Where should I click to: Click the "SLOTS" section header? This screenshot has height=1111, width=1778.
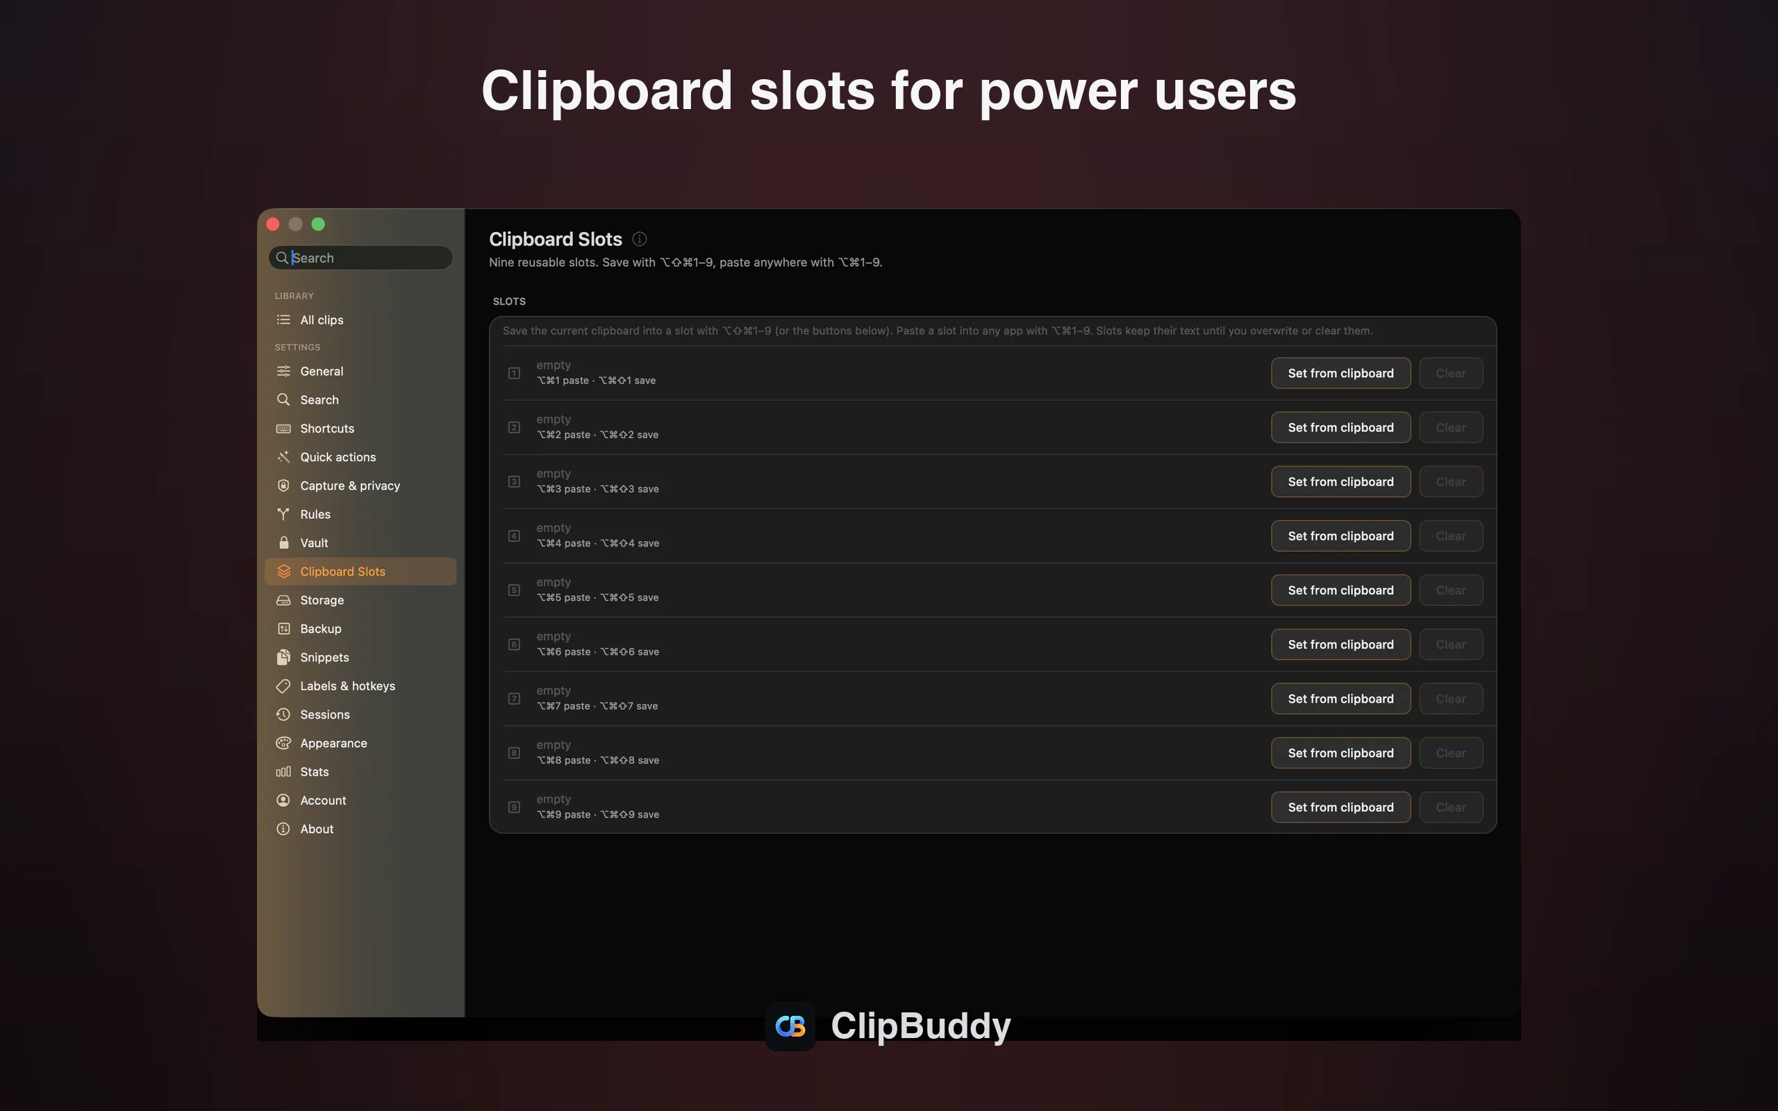click(x=509, y=301)
